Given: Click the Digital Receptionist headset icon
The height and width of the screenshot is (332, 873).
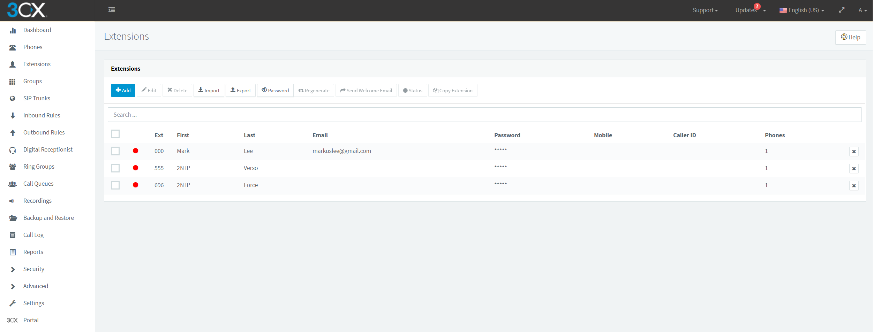Looking at the screenshot, I should click(x=13, y=150).
